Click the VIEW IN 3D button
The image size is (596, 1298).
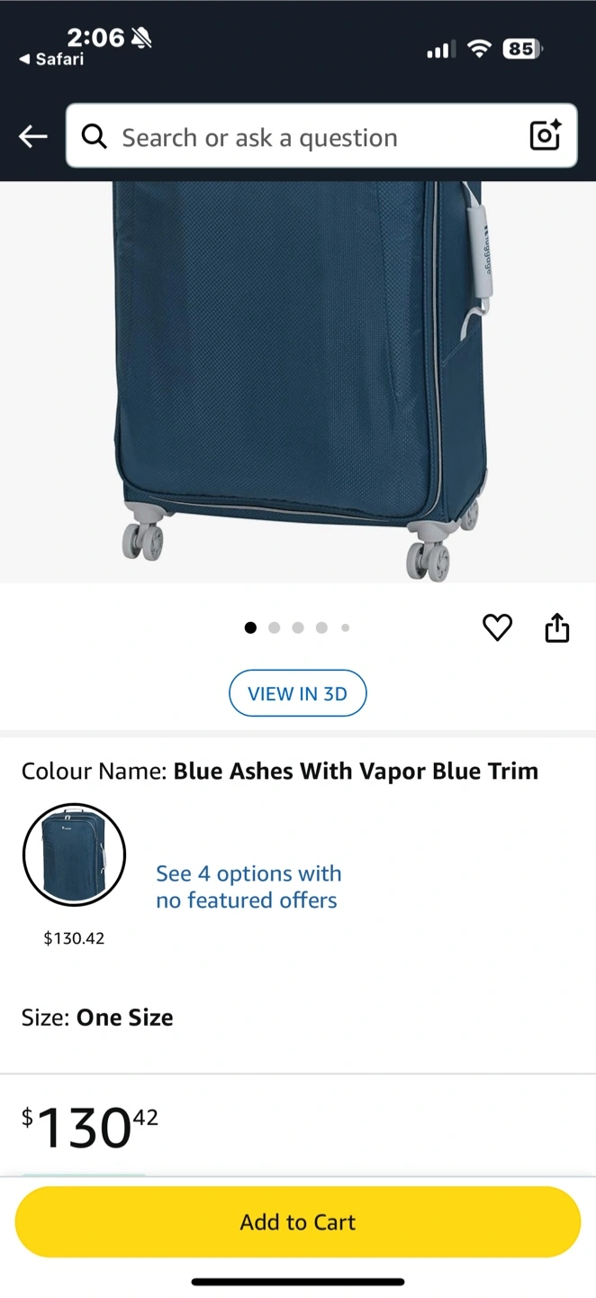[298, 693]
